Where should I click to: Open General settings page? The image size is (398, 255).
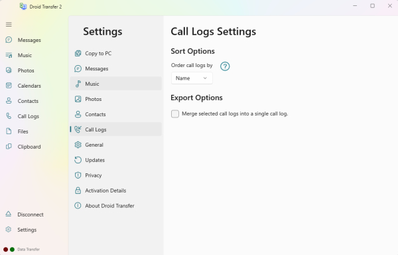tap(115, 145)
